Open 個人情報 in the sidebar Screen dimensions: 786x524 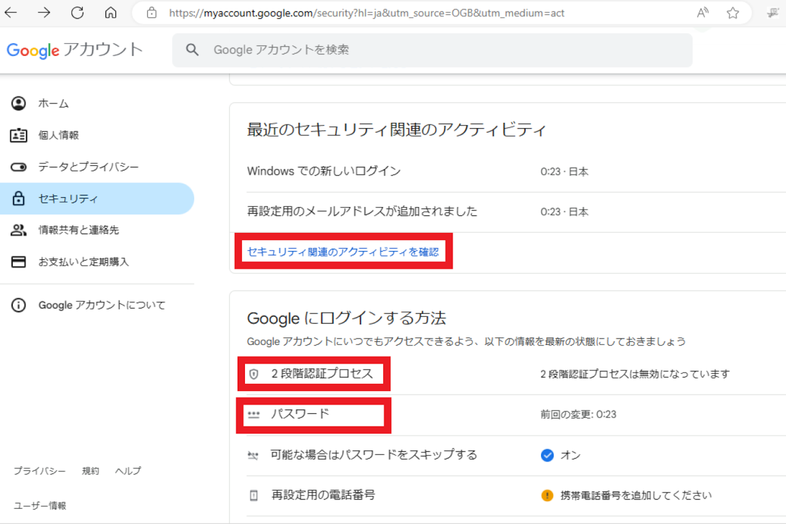click(58, 135)
